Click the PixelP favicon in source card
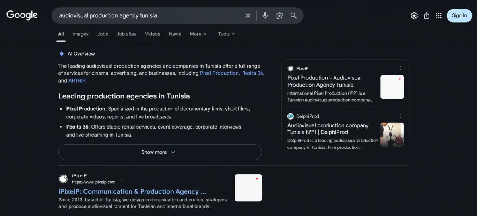The width and height of the screenshot is (477, 216). tap(291, 68)
